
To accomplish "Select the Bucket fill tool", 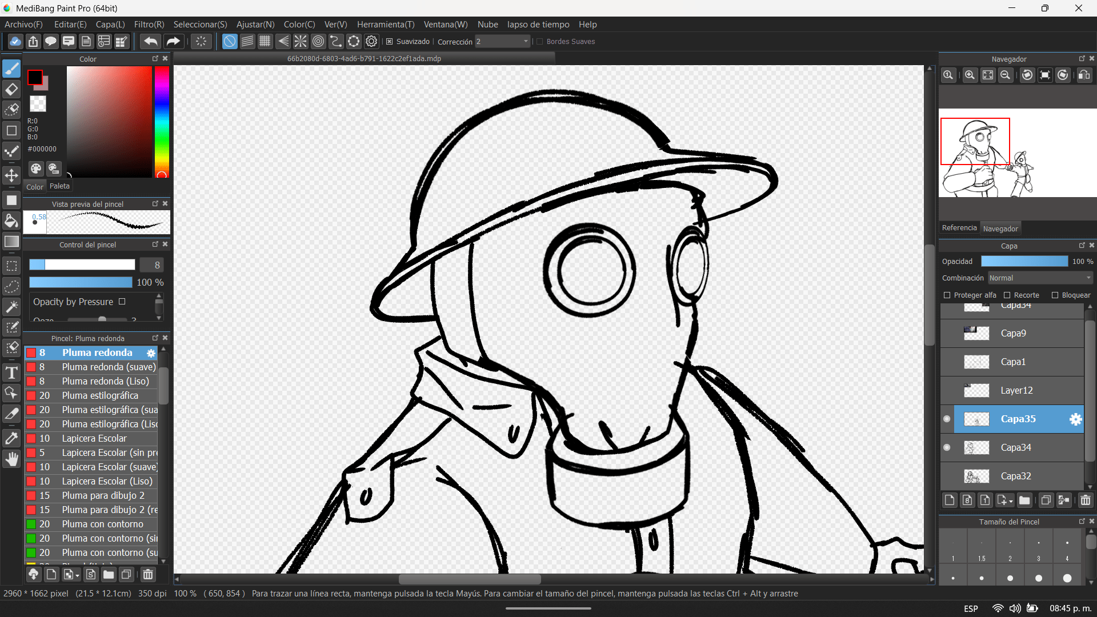I will click(11, 221).
